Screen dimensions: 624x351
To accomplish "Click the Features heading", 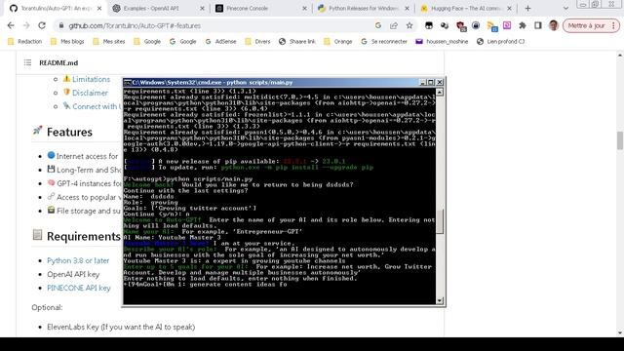I will click(x=69, y=133).
